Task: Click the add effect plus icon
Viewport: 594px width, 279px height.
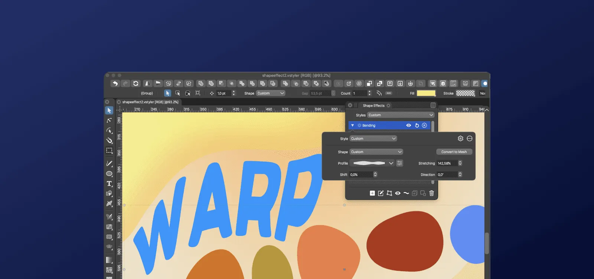Action: pyautogui.click(x=372, y=193)
